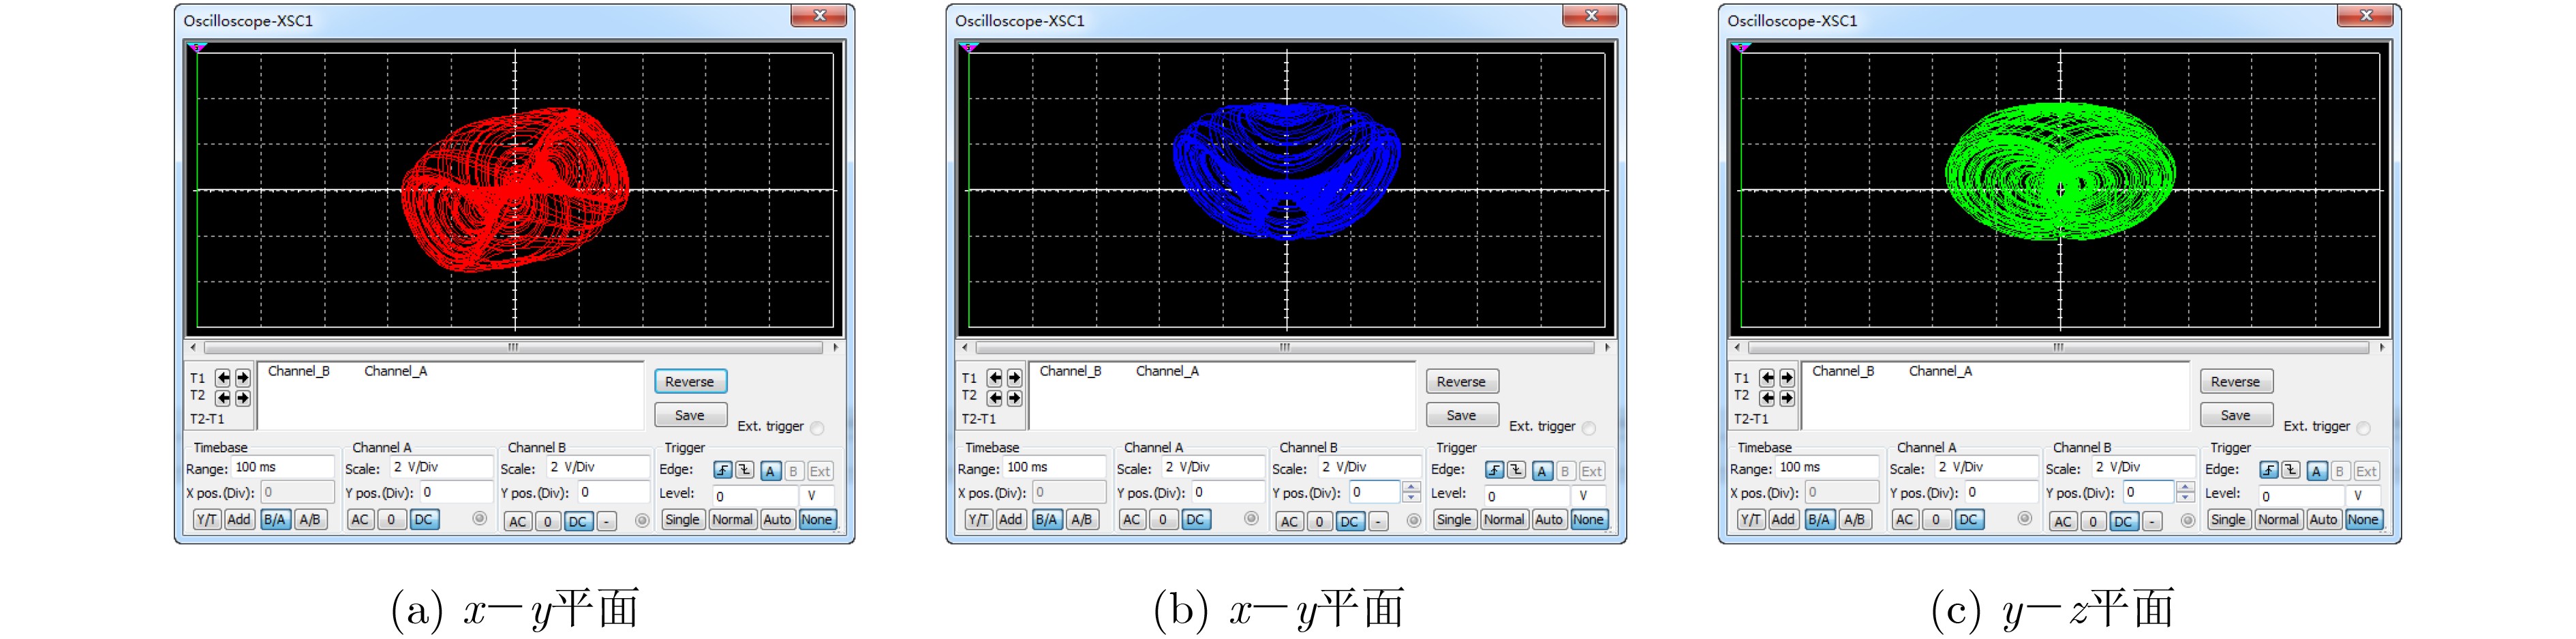Click trigger Level field in green-trace oscilloscope
The height and width of the screenshot is (639, 2576).
coord(2301,496)
